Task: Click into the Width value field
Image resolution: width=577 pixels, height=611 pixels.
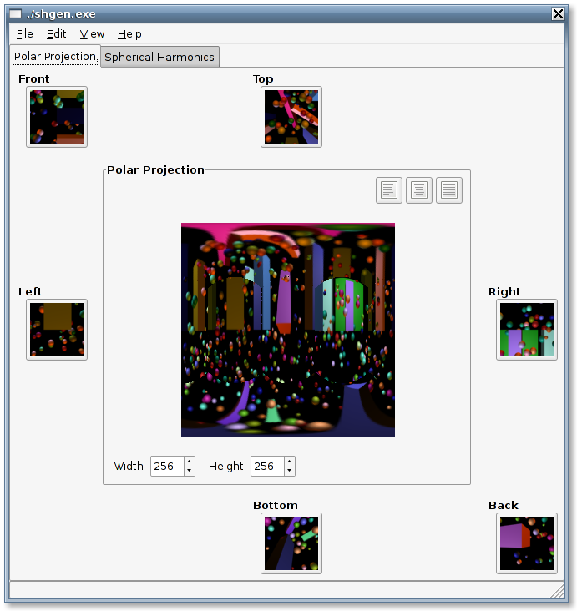Action: (167, 466)
